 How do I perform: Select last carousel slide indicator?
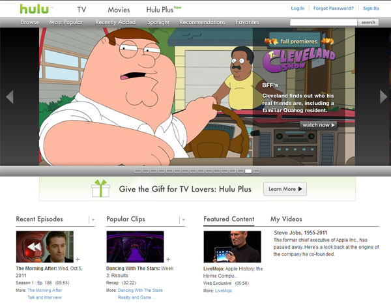point(256,171)
